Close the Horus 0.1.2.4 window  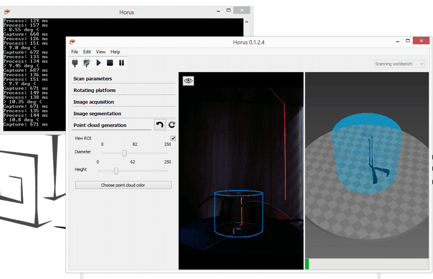pyautogui.click(x=421, y=41)
